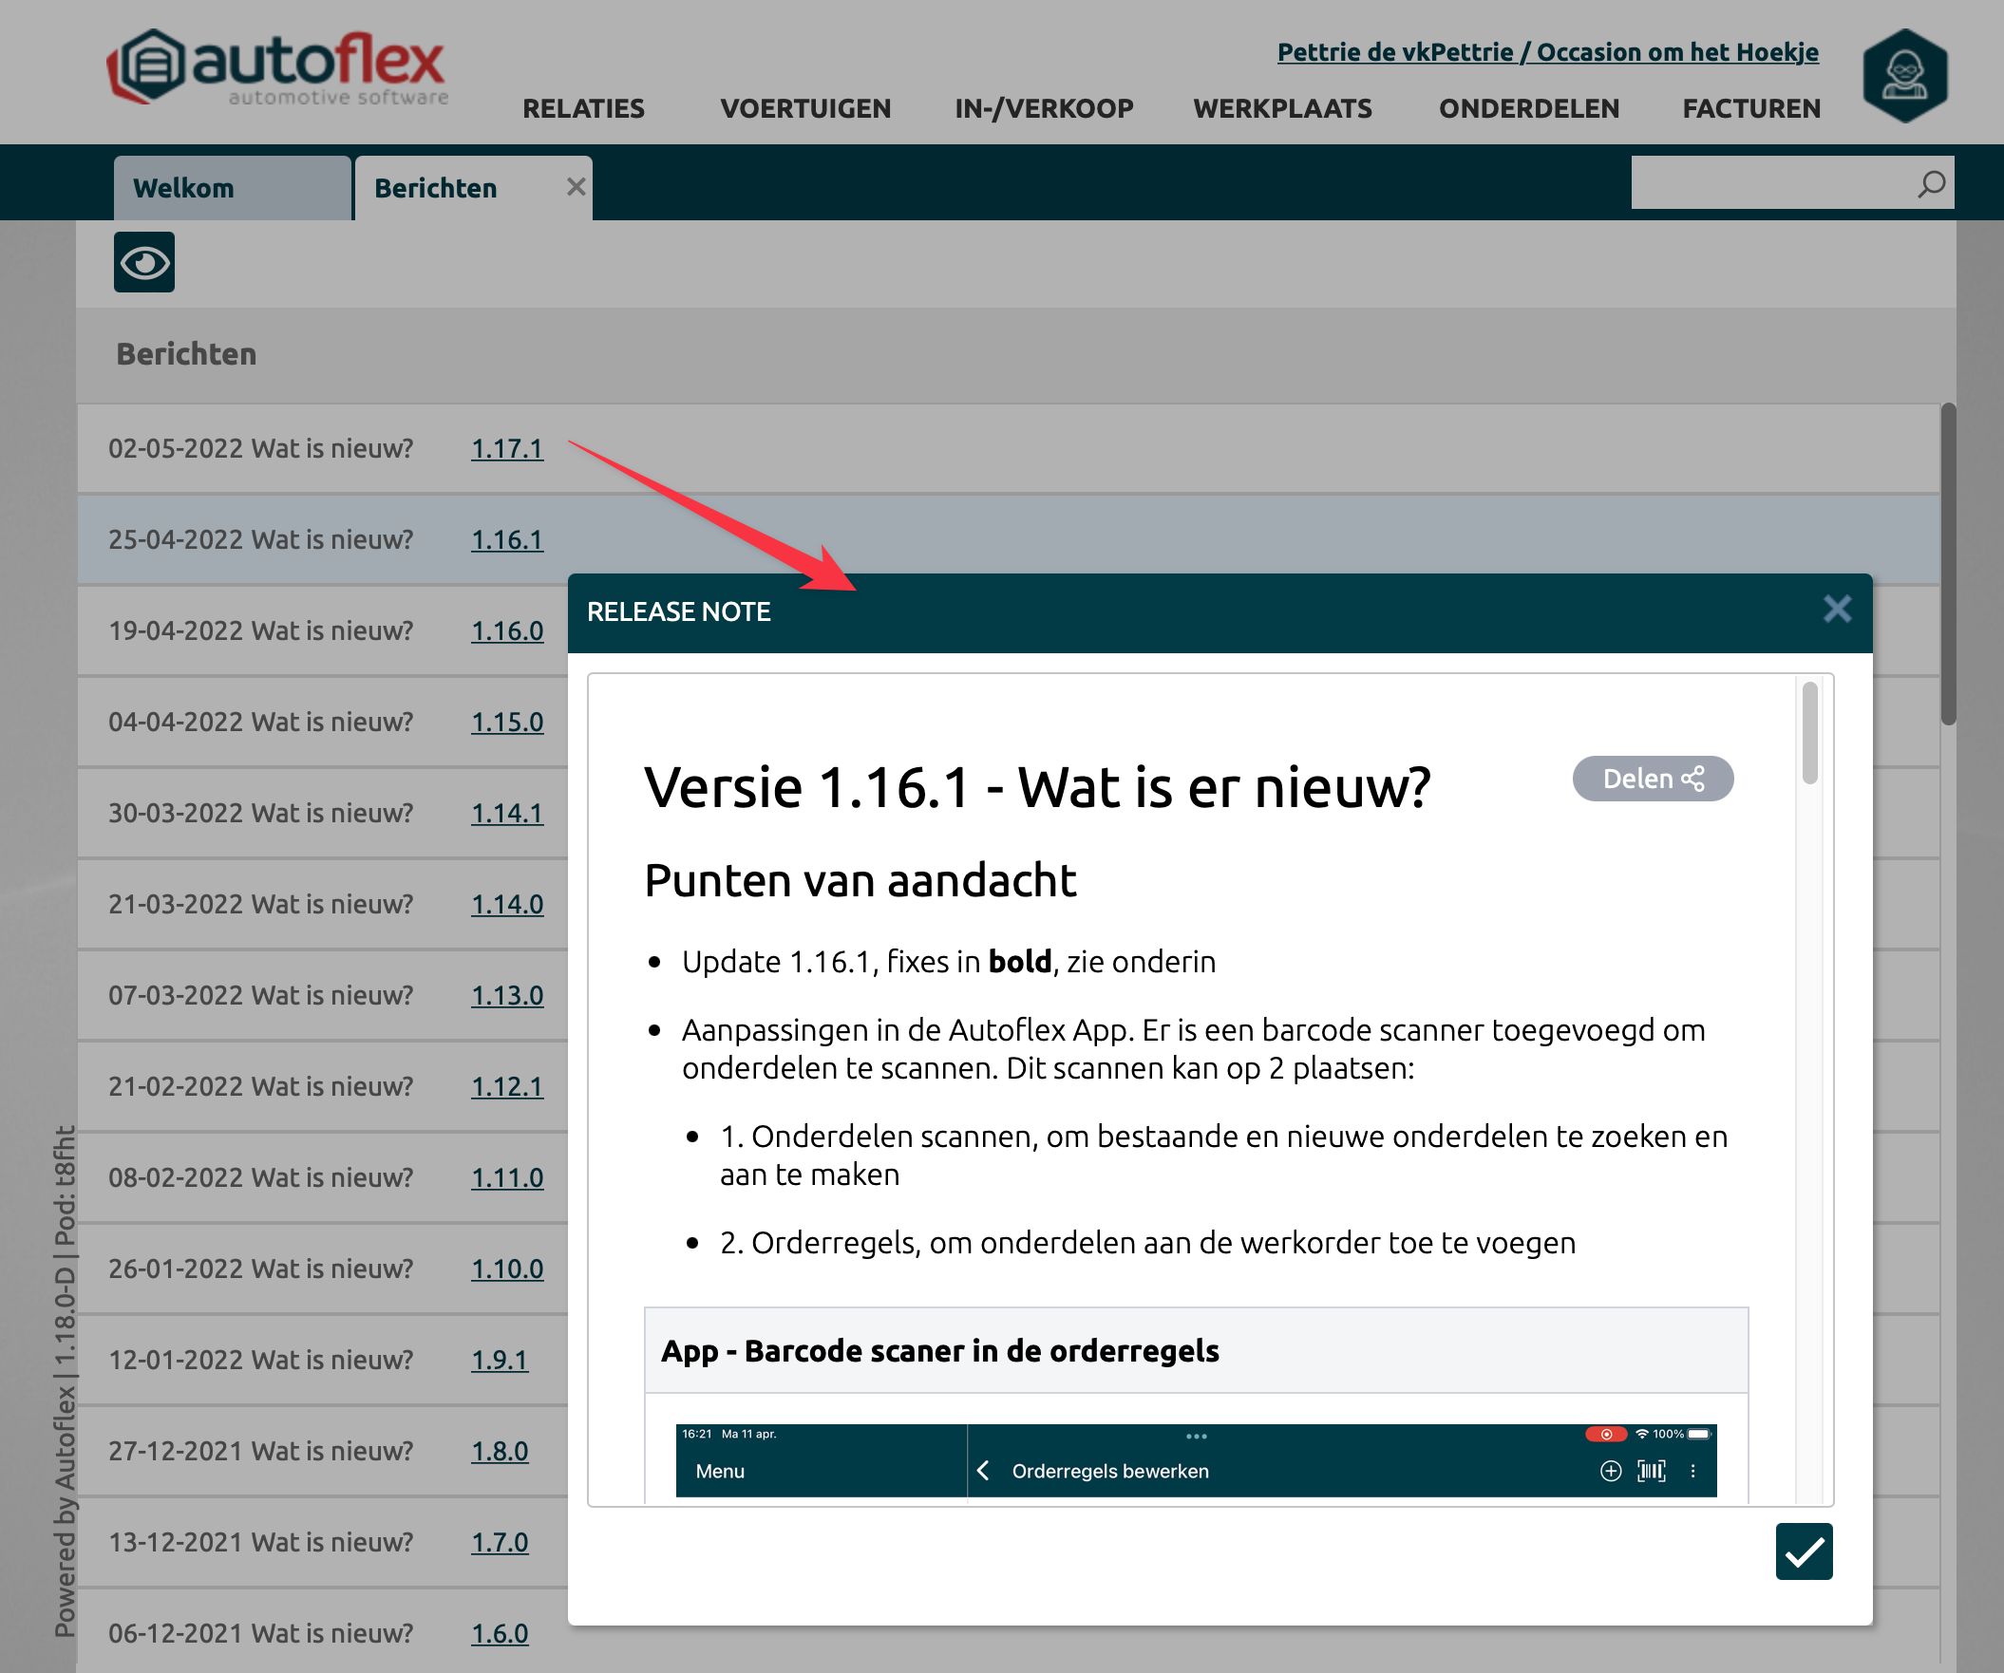Screen dimensions: 2004x1673
Task: Click the Autoflex logo
Action: [x=276, y=66]
